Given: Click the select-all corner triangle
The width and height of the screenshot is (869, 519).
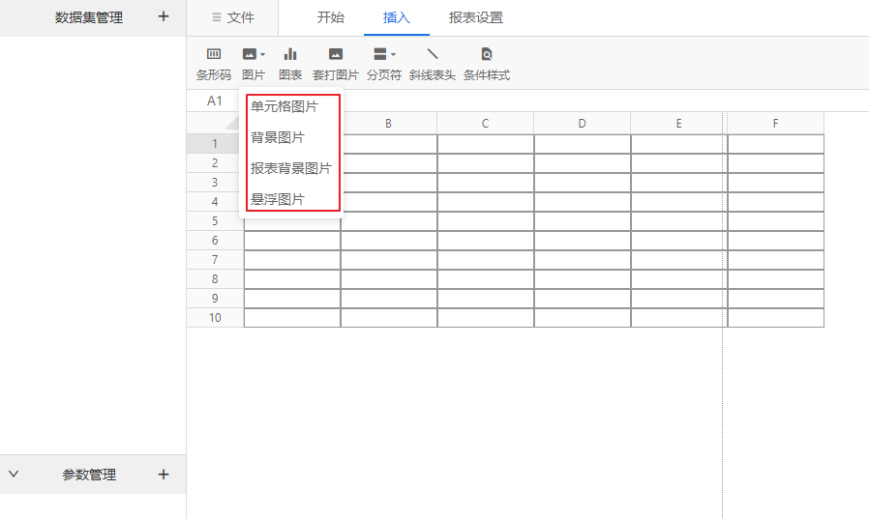Looking at the screenshot, I should pyautogui.click(x=233, y=124).
